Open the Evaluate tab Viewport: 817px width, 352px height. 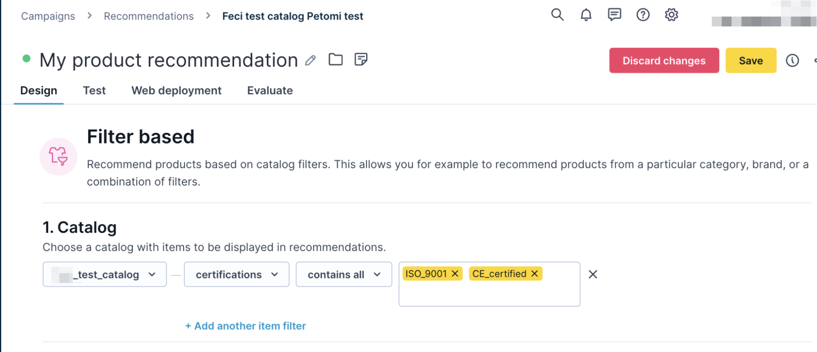click(270, 91)
